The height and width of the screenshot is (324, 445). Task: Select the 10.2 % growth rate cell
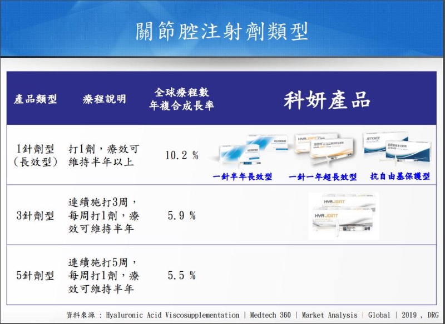(181, 155)
